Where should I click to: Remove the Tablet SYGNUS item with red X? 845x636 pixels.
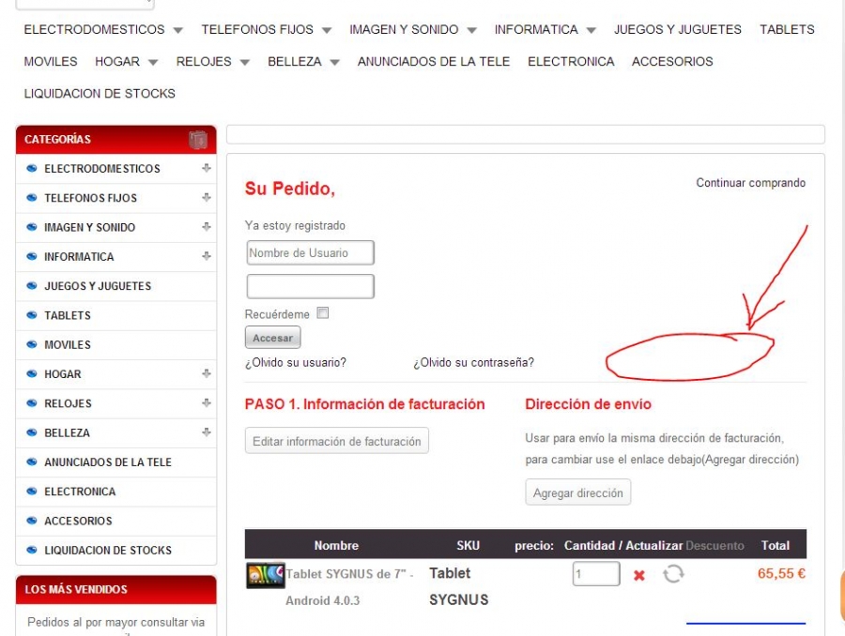click(639, 575)
